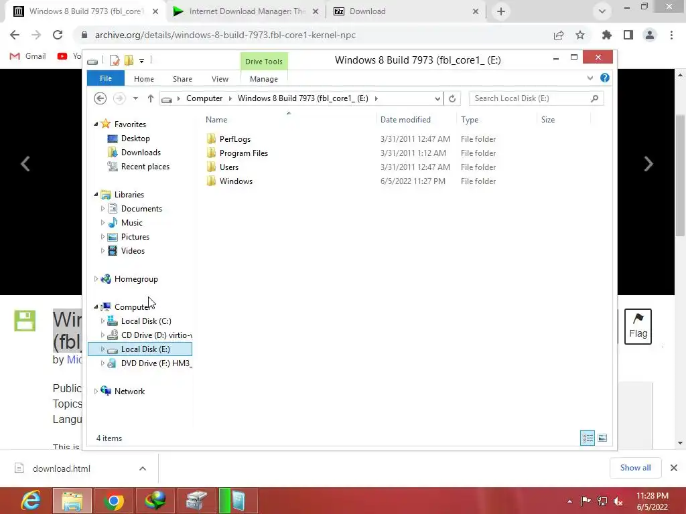Switch to Internet Download Manager tab
This screenshot has width=686, height=514.
coord(246,11)
